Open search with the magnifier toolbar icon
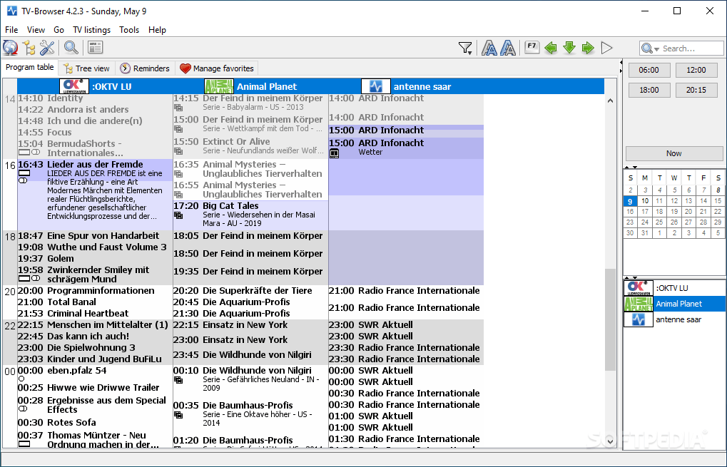727x467 pixels. 71,47
